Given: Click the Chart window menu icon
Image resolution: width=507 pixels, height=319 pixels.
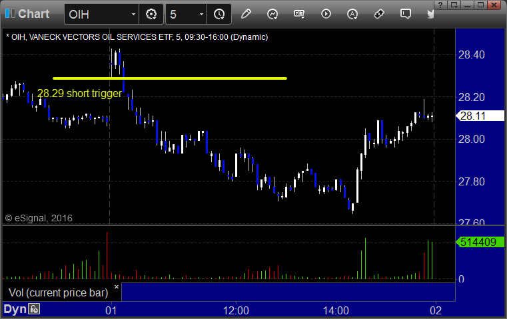Looking at the screenshot, I should click(x=10, y=13).
